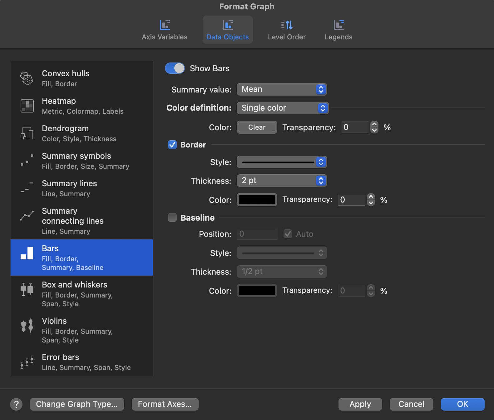
Task: Click the Legends toolbar icon
Action: point(338,25)
